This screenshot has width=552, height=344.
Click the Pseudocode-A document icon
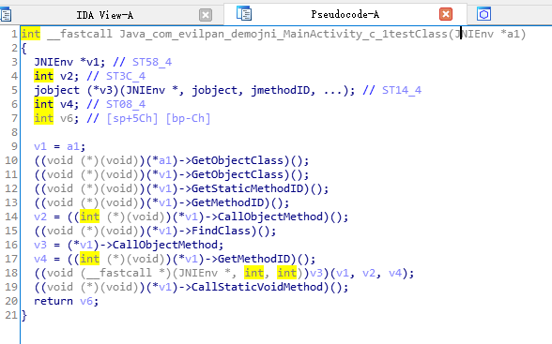pos(244,13)
